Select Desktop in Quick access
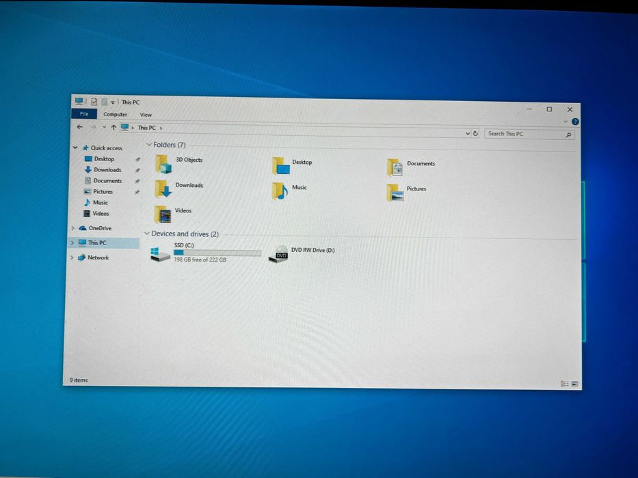Screen dimensions: 638x478 click(104, 159)
